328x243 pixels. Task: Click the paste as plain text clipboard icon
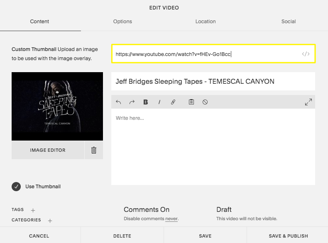point(191,102)
